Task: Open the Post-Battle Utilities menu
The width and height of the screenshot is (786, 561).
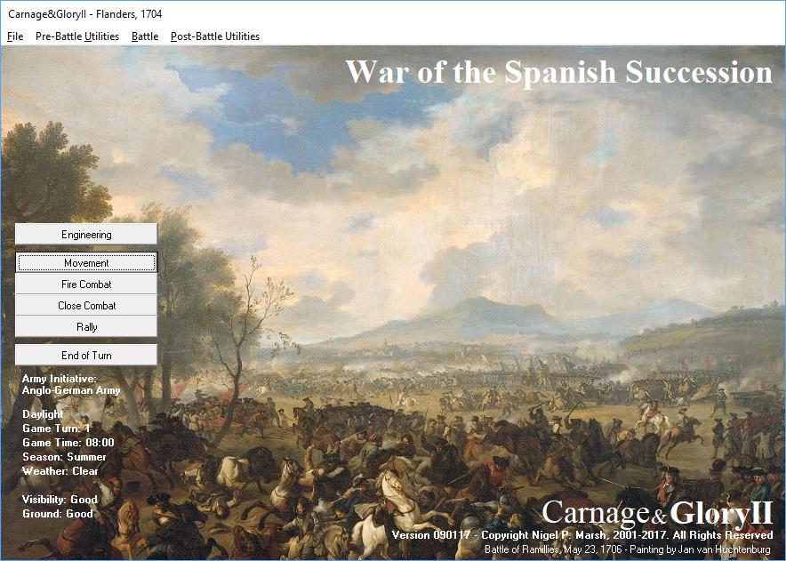Action: 215,36
